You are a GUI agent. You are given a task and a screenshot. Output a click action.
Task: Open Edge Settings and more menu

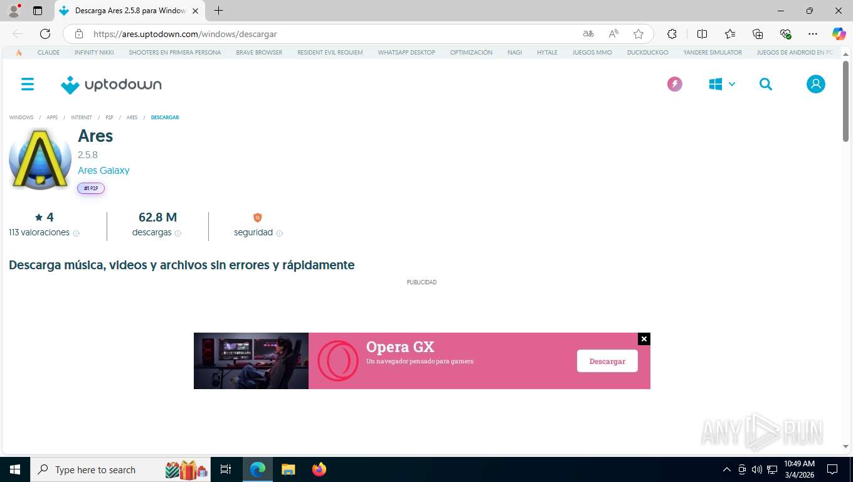813,34
